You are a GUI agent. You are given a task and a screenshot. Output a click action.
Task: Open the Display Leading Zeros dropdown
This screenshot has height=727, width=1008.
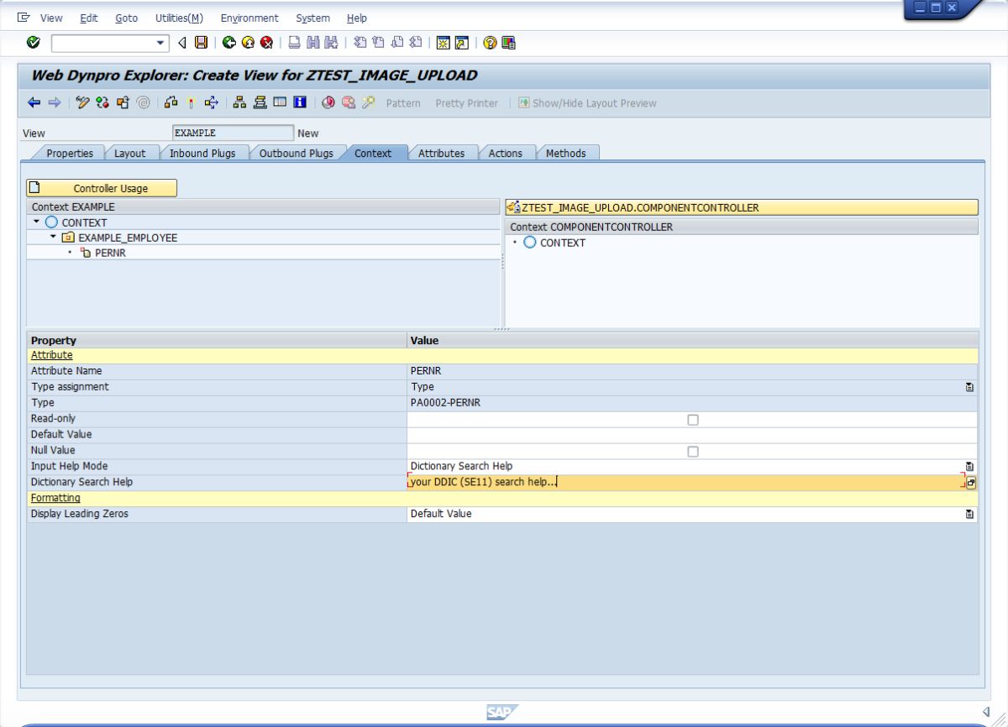969,514
